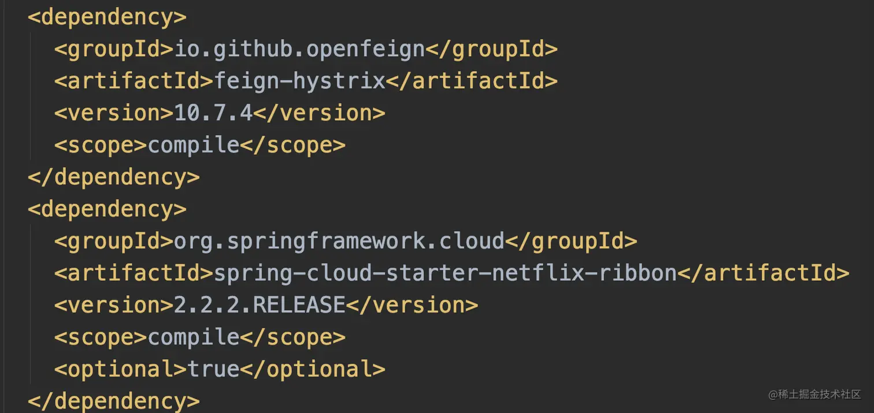The height and width of the screenshot is (413, 874).
Task: Click the closing version tag after 10.7.4
Action: 320,113
